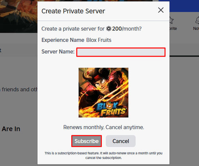Click the 'Blox Fruits' experience name text
199x166 pixels.
coord(99,40)
